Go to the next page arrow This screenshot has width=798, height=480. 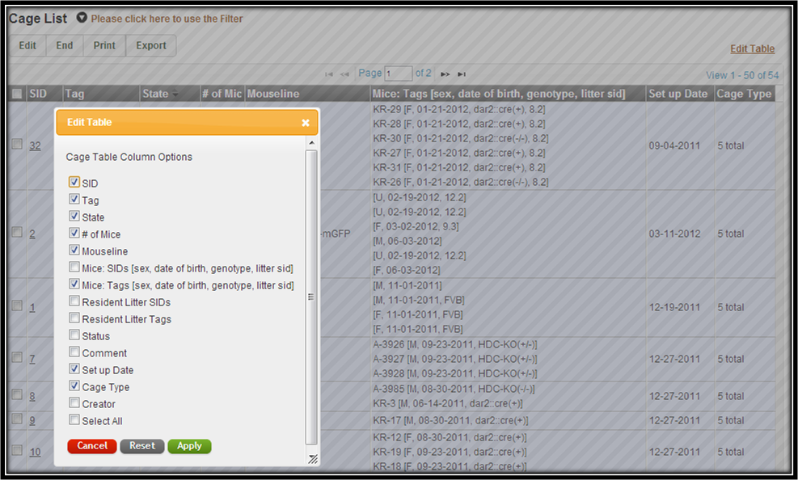click(445, 74)
